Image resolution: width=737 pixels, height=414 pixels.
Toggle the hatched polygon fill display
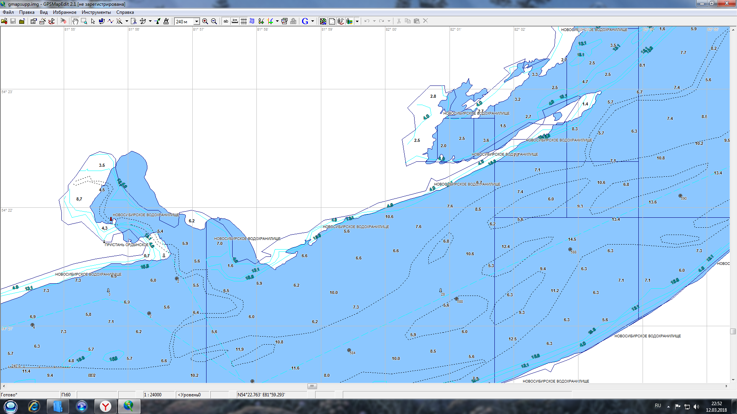point(252,21)
